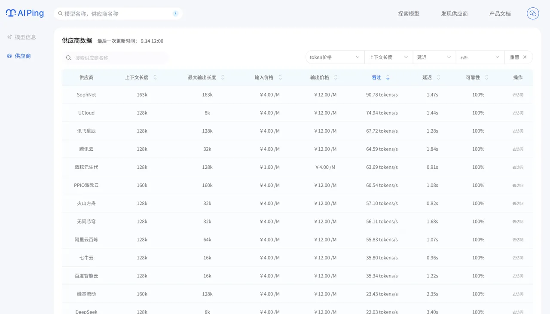The image size is (550, 314).
Task: Click the 供应商 column header
Action: pos(86,77)
